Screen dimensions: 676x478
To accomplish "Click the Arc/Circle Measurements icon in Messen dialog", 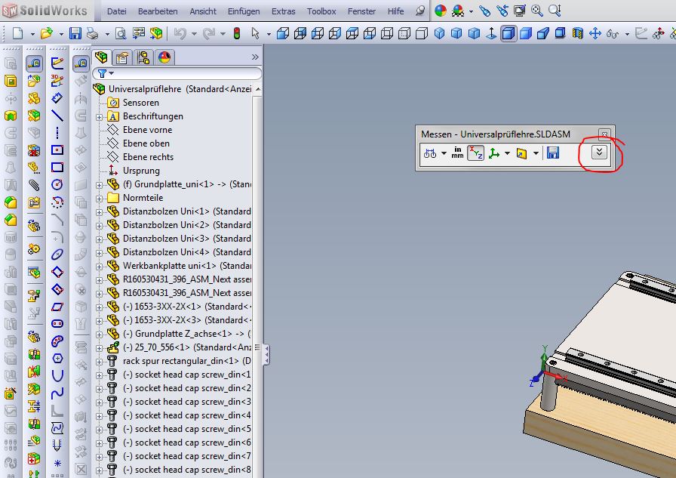I will pos(430,153).
